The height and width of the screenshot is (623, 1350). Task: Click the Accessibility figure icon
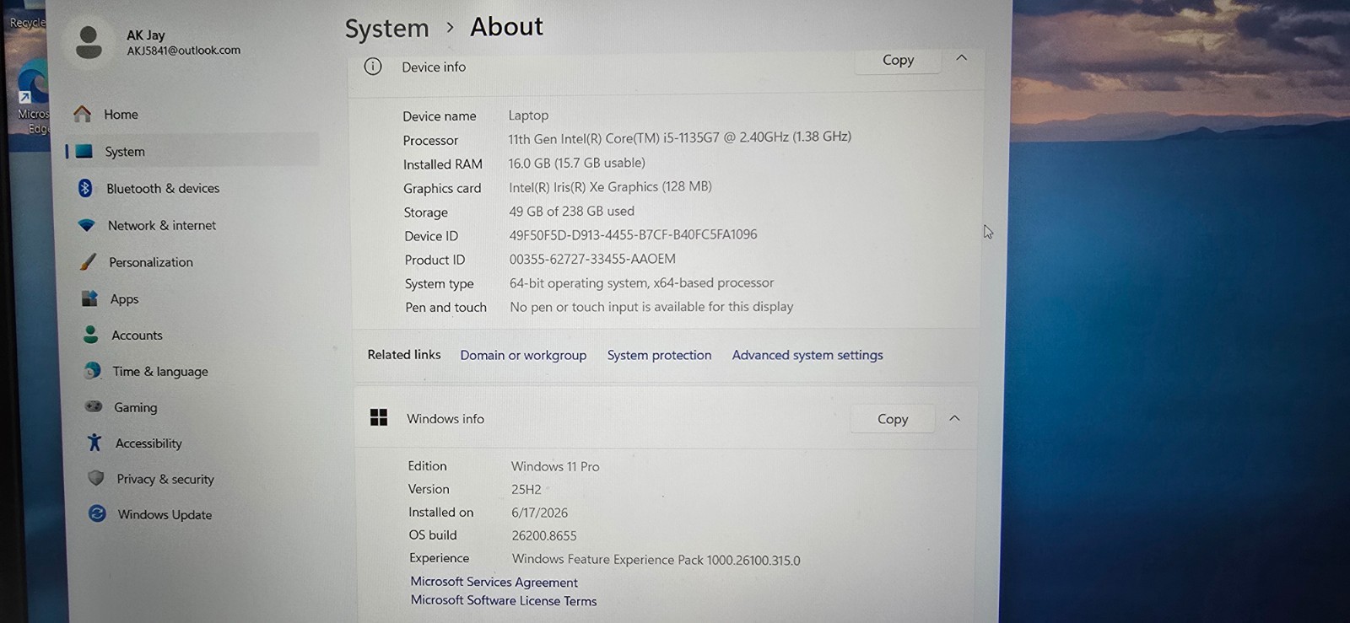tap(94, 443)
